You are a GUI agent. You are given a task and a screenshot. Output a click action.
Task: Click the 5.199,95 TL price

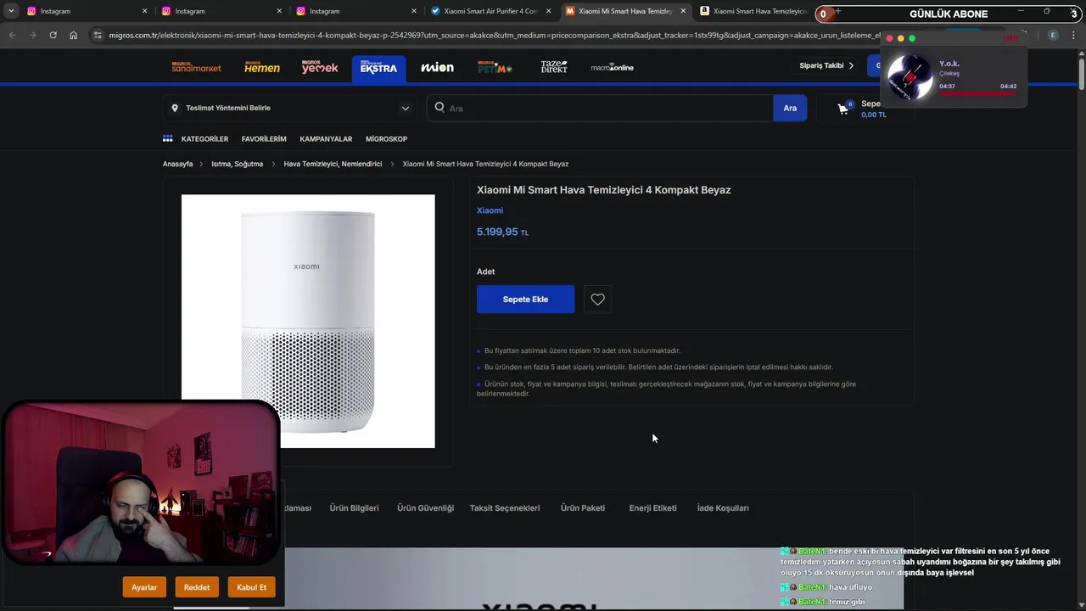pyautogui.click(x=502, y=232)
